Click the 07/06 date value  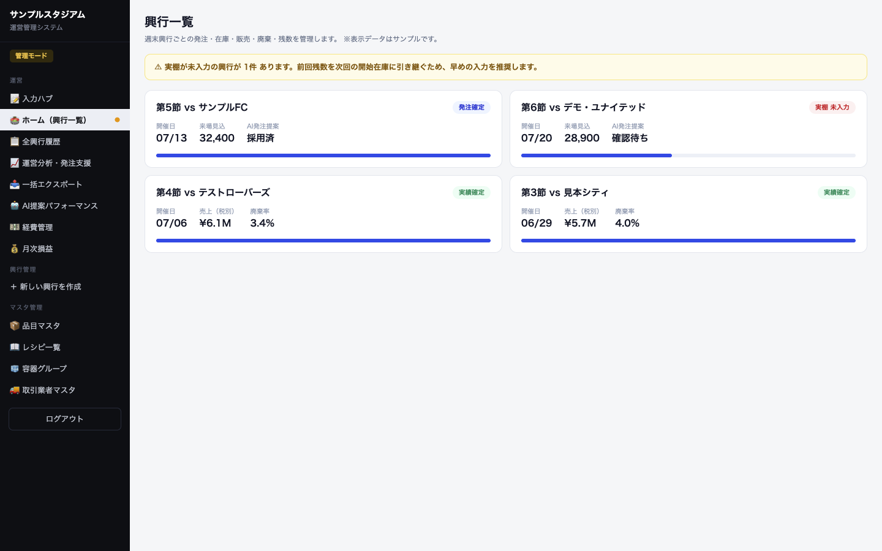171,223
